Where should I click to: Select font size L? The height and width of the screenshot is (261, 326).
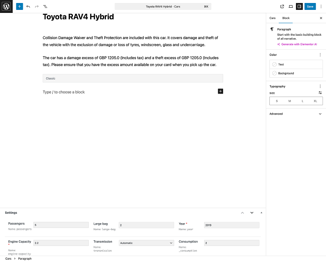click(302, 101)
